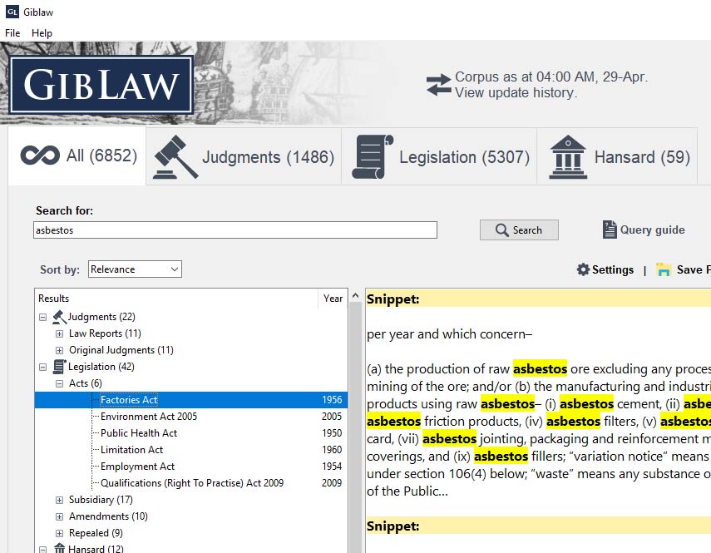The width and height of the screenshot is (711, 553).
Task: Click the Giblaw title bar app icon
Action: point(12,12)
